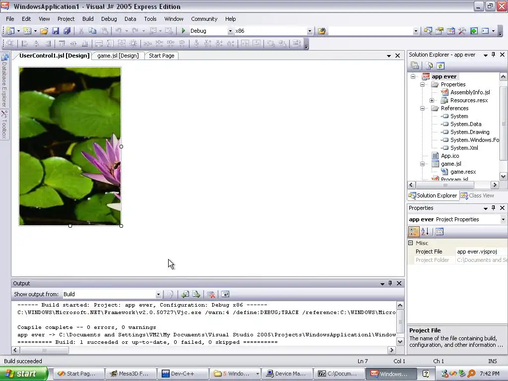Screen dimensions: 508x381
Task: Collapse the game.jsl tree node
Action: [x=423, y=164]
